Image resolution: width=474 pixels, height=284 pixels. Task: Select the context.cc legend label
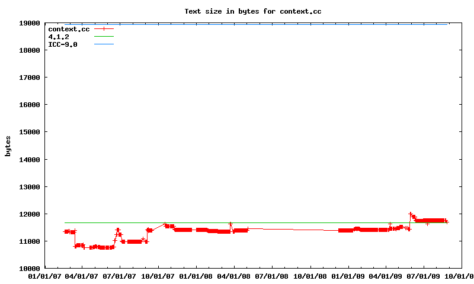[x=69, y=28]
